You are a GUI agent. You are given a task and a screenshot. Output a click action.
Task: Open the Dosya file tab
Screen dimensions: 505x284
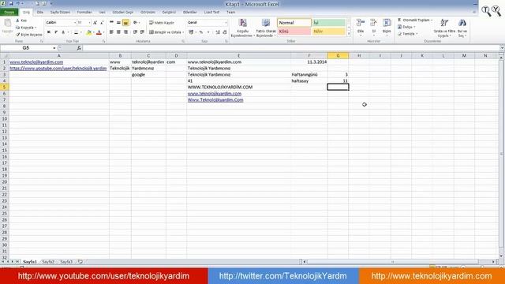point(9,13)
